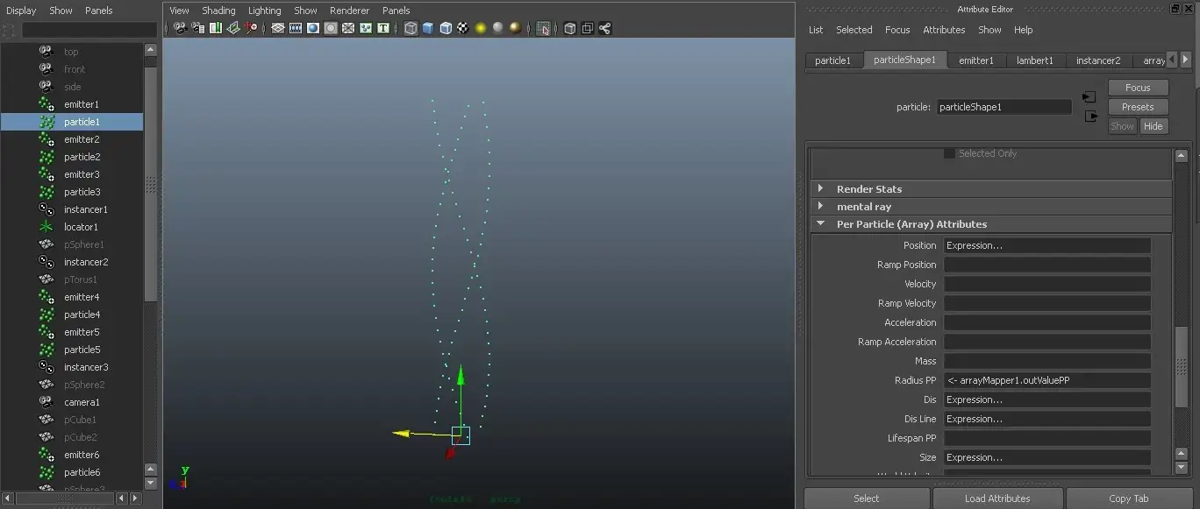
Task: Open camera bookmarks from viewport toolbar
Action: 216,28
